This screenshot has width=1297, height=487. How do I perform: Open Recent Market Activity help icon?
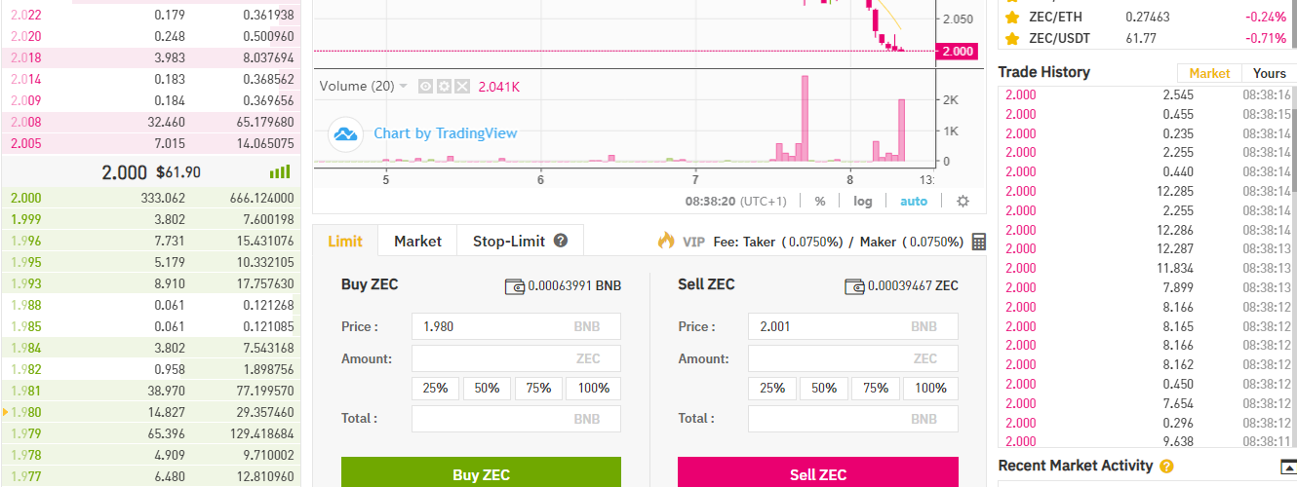1166,467
